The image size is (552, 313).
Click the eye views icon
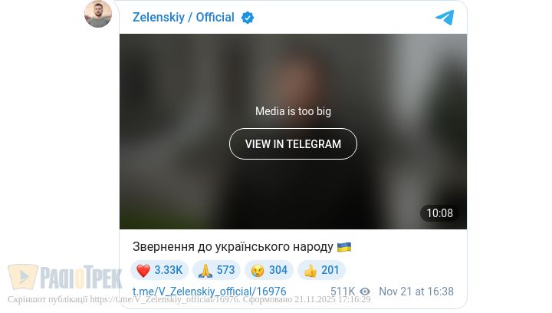point(365,292)
